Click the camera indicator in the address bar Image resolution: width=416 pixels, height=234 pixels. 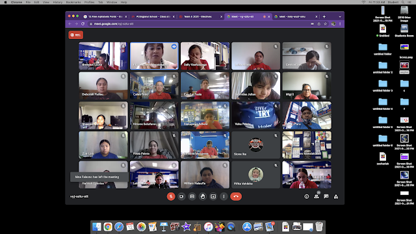tap(312, 23)
